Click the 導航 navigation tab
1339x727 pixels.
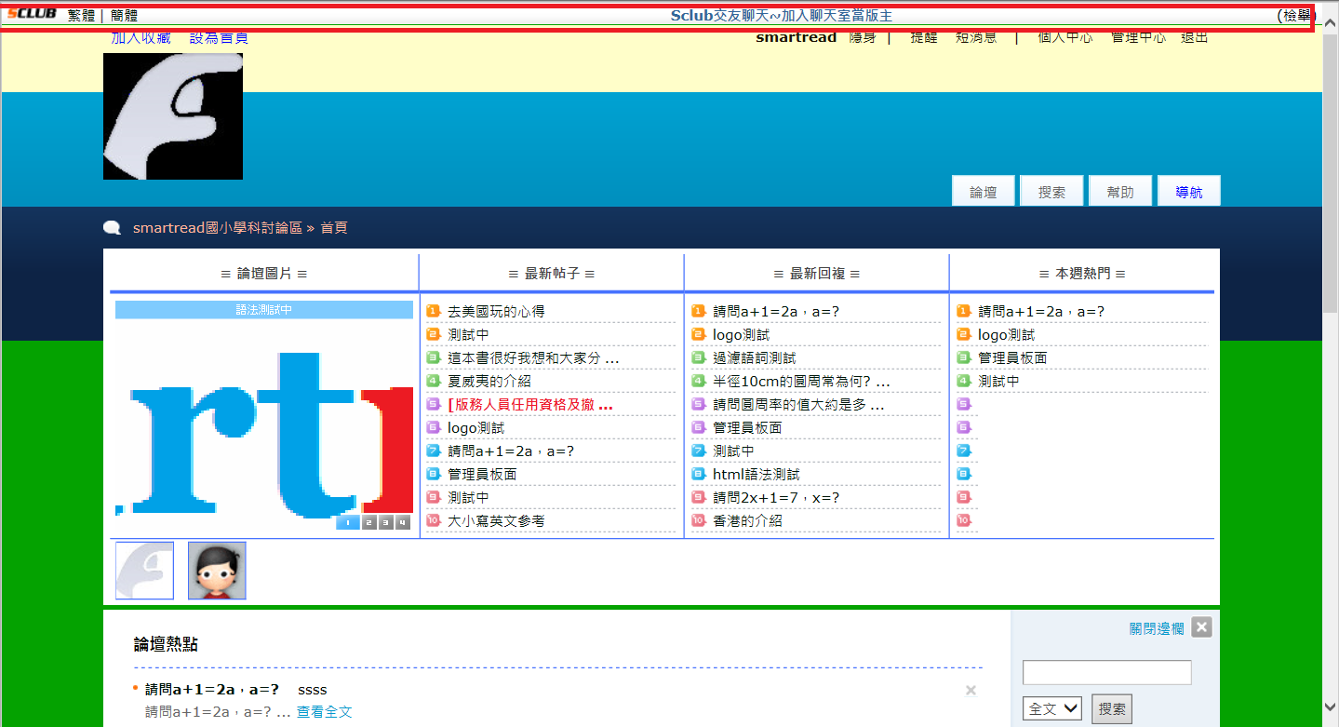1188,192
